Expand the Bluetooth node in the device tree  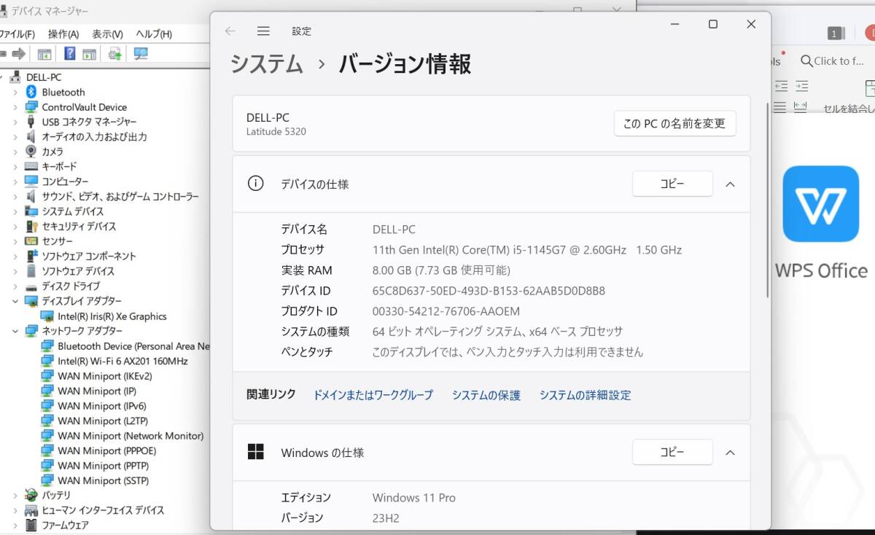[16, 92]
